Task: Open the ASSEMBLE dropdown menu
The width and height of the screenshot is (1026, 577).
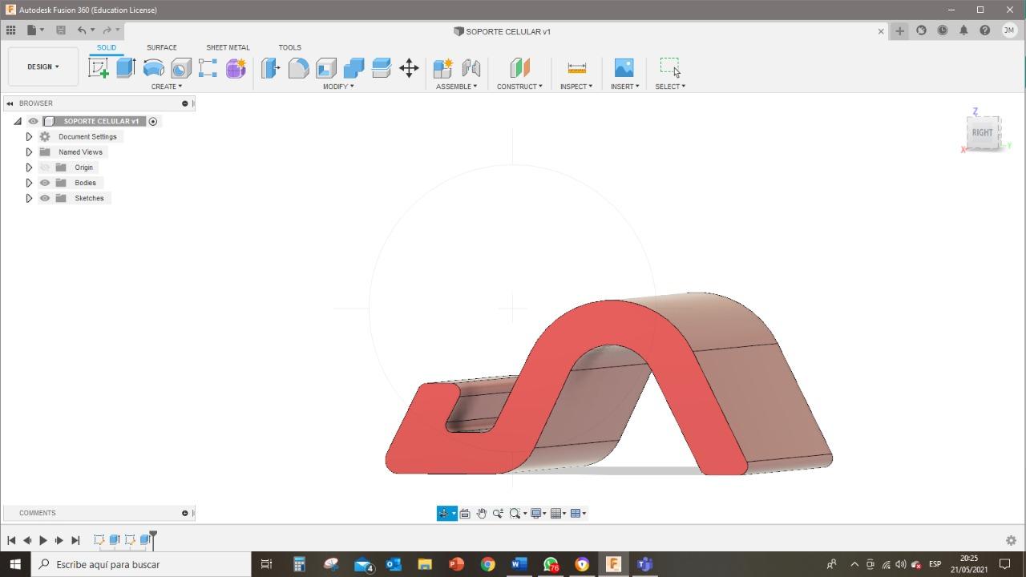Action: (x=456, y=87)
